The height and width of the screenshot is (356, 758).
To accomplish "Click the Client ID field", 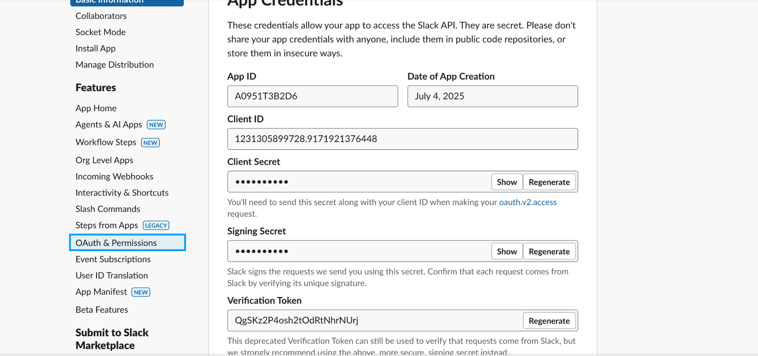I will pos(402,139).
